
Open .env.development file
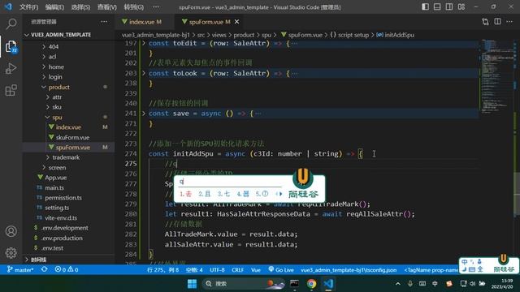[65, 228]
